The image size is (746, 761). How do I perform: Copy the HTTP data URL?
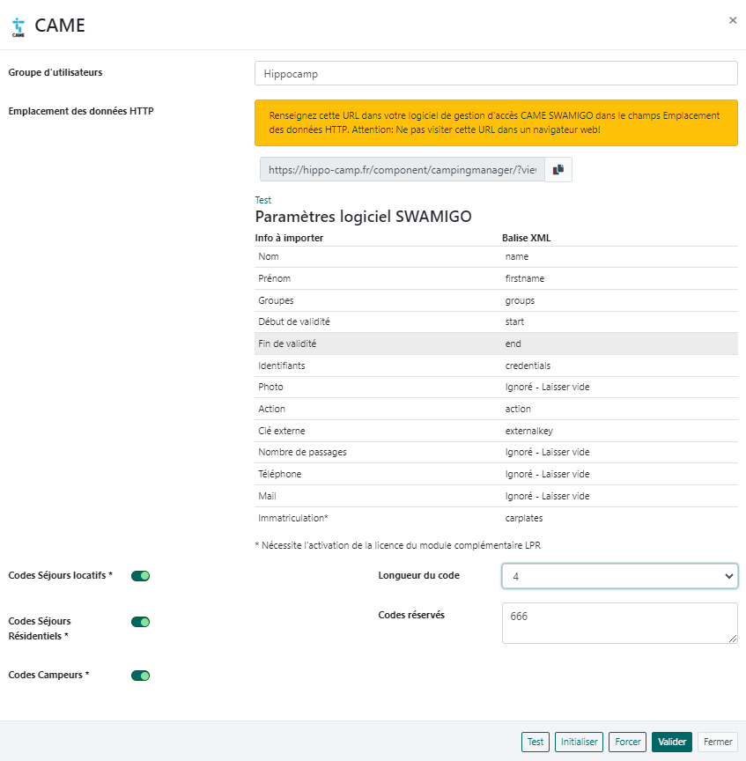click(x=558, y=170)
